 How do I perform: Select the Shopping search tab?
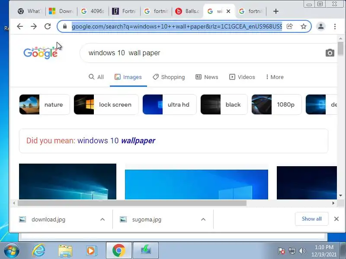tap(169, 77)
